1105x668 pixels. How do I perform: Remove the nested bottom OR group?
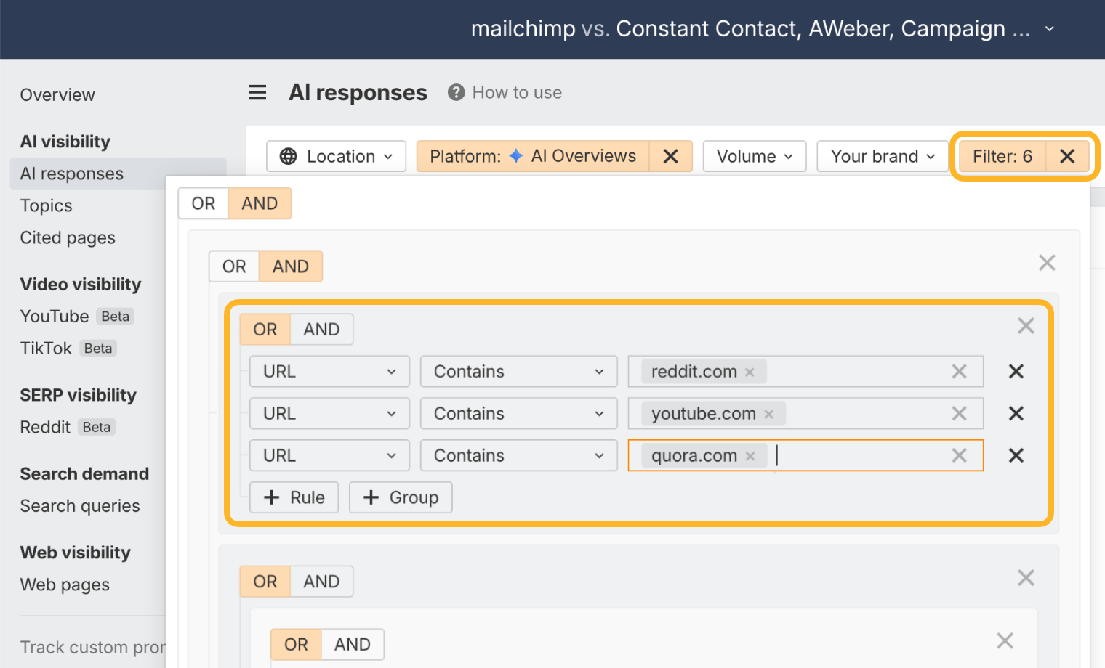1005,641
